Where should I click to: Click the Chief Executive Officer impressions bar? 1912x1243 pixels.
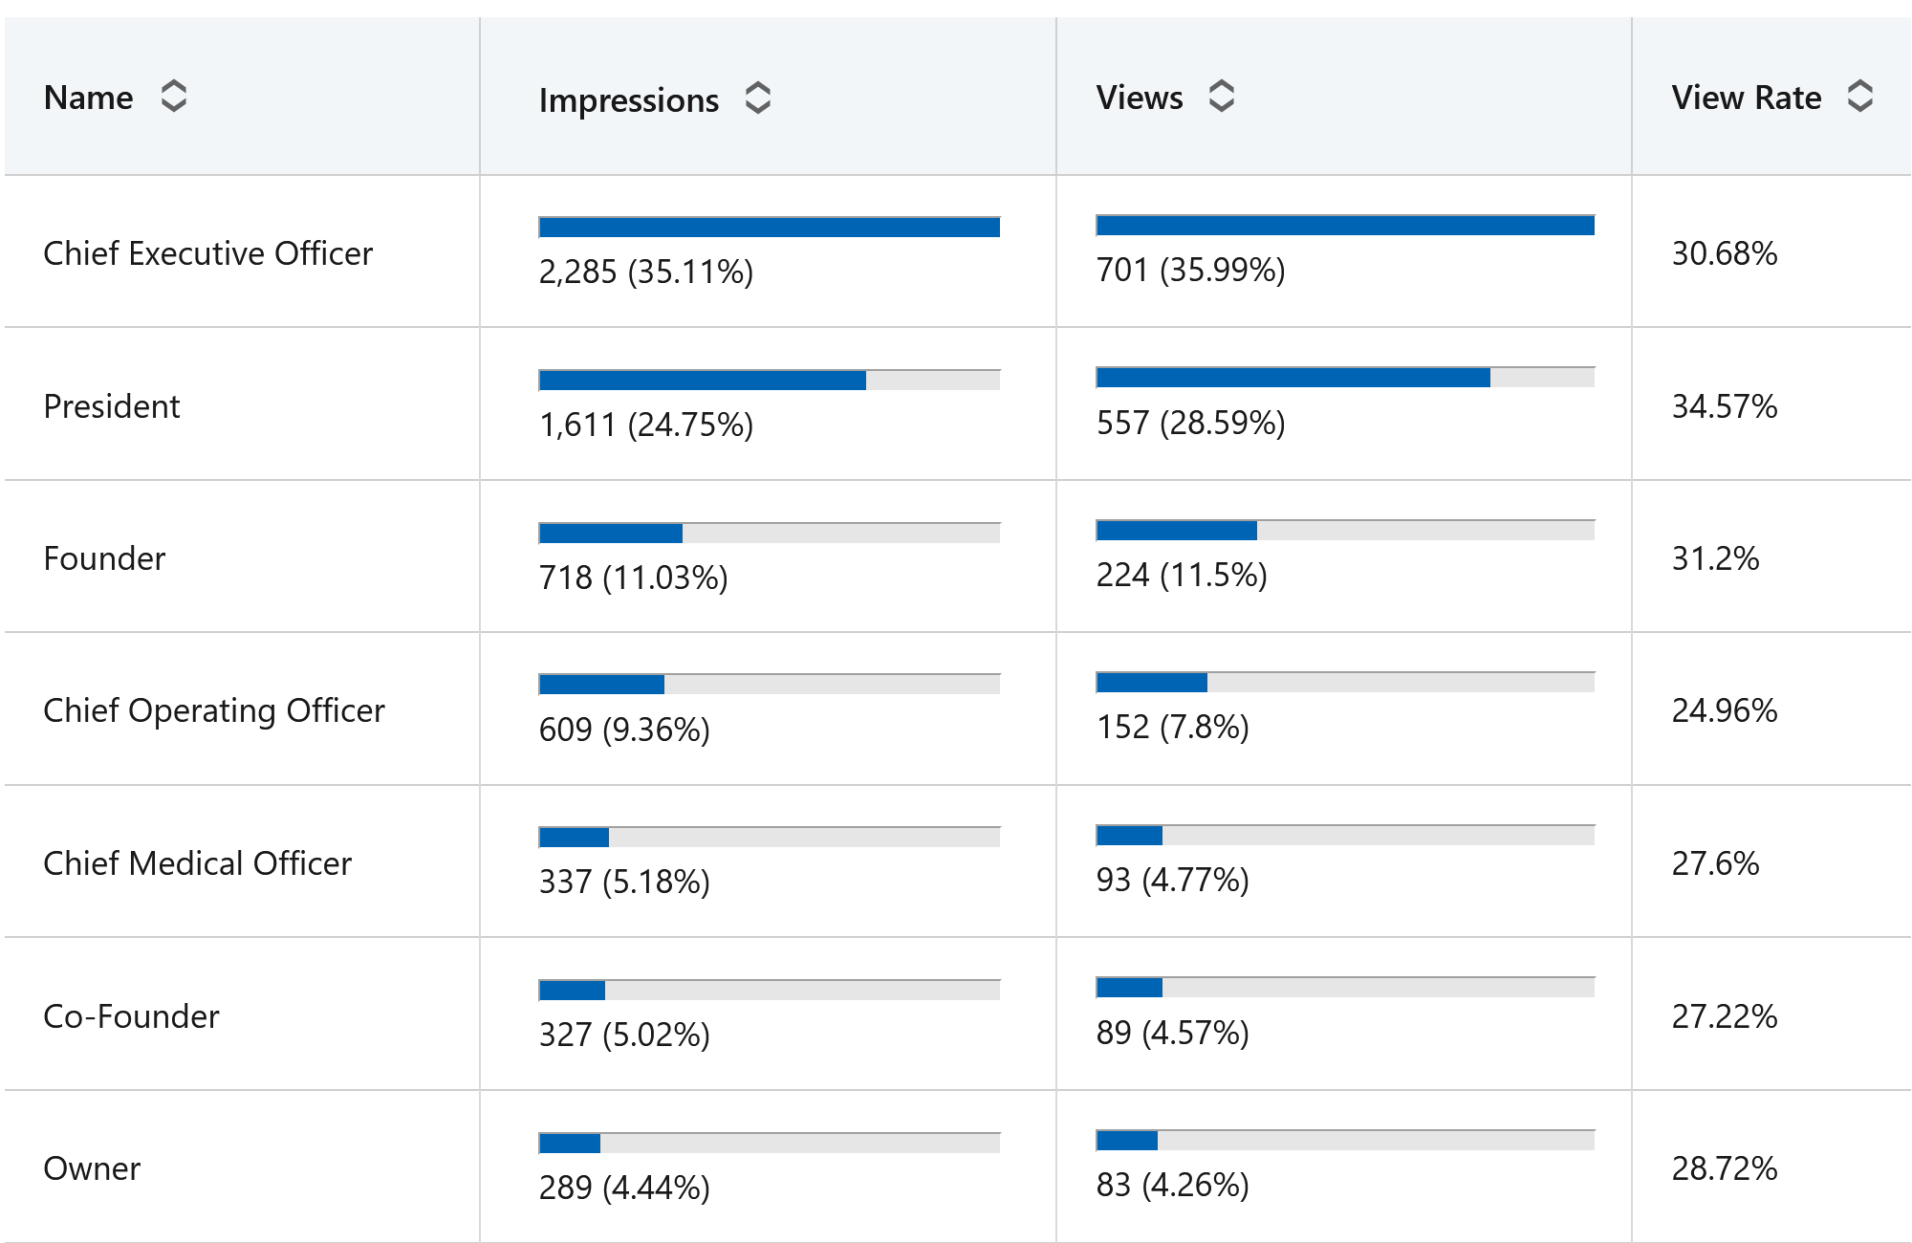(x=769, y=228)
